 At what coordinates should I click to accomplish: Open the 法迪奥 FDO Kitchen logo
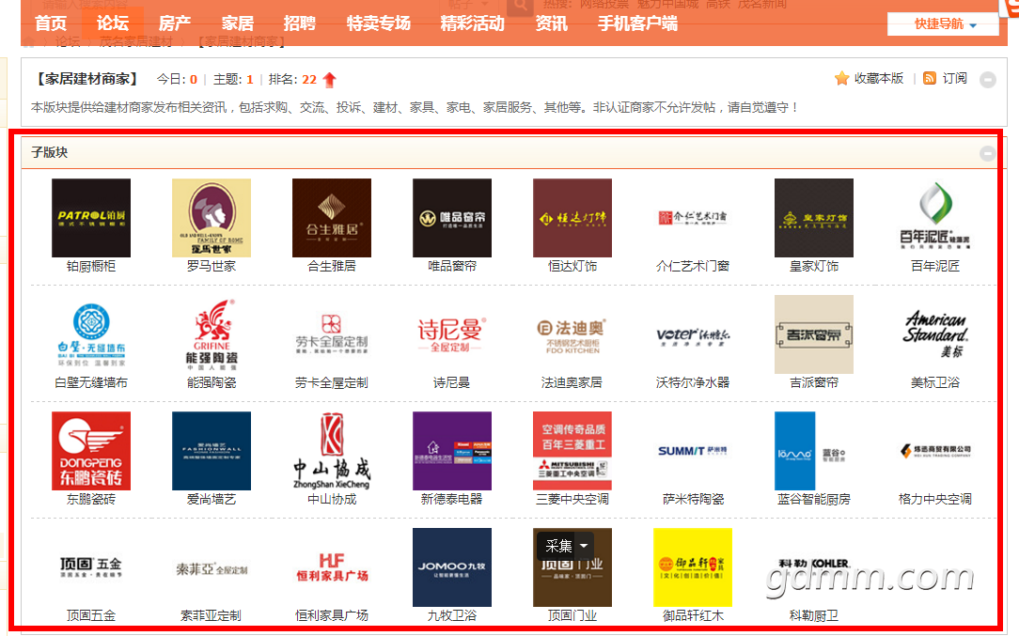pos(572,334)
